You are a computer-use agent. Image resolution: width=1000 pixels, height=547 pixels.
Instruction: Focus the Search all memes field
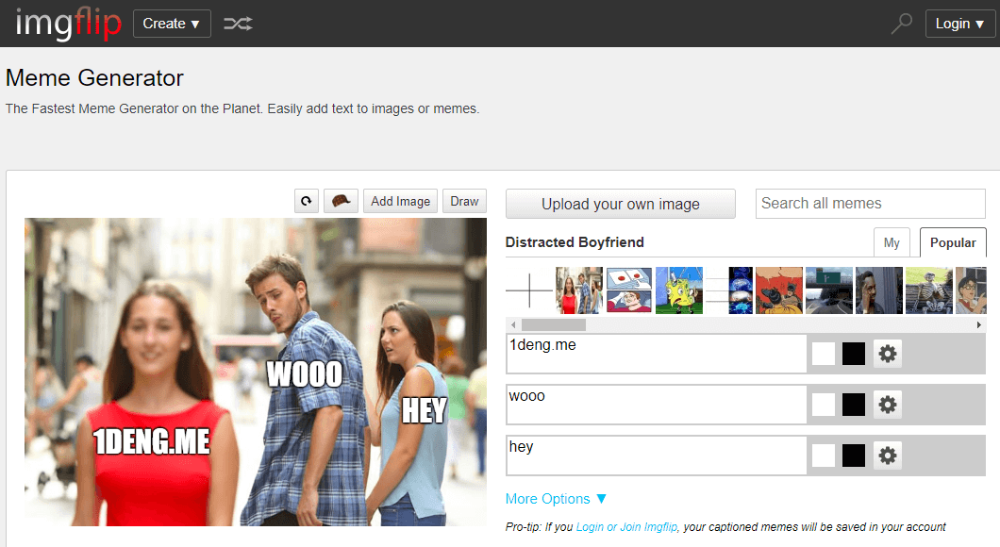pos(871,204)
